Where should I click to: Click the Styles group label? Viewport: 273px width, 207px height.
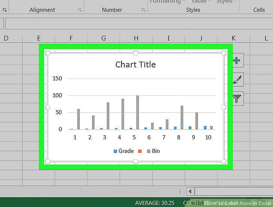(x=193, y=10)
